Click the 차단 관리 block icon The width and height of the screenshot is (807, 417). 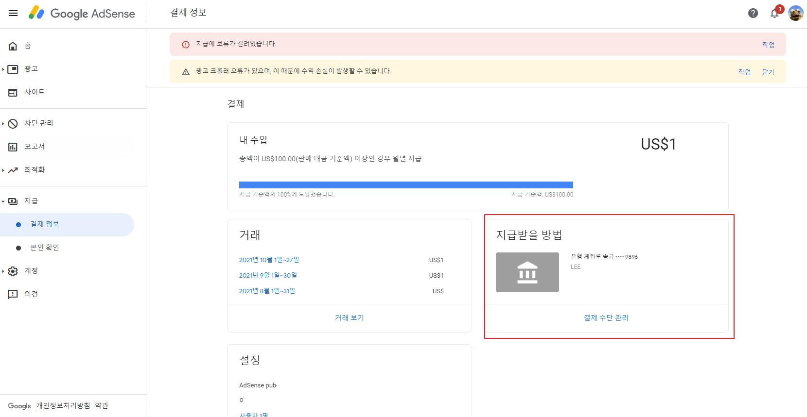click(13, 123)
